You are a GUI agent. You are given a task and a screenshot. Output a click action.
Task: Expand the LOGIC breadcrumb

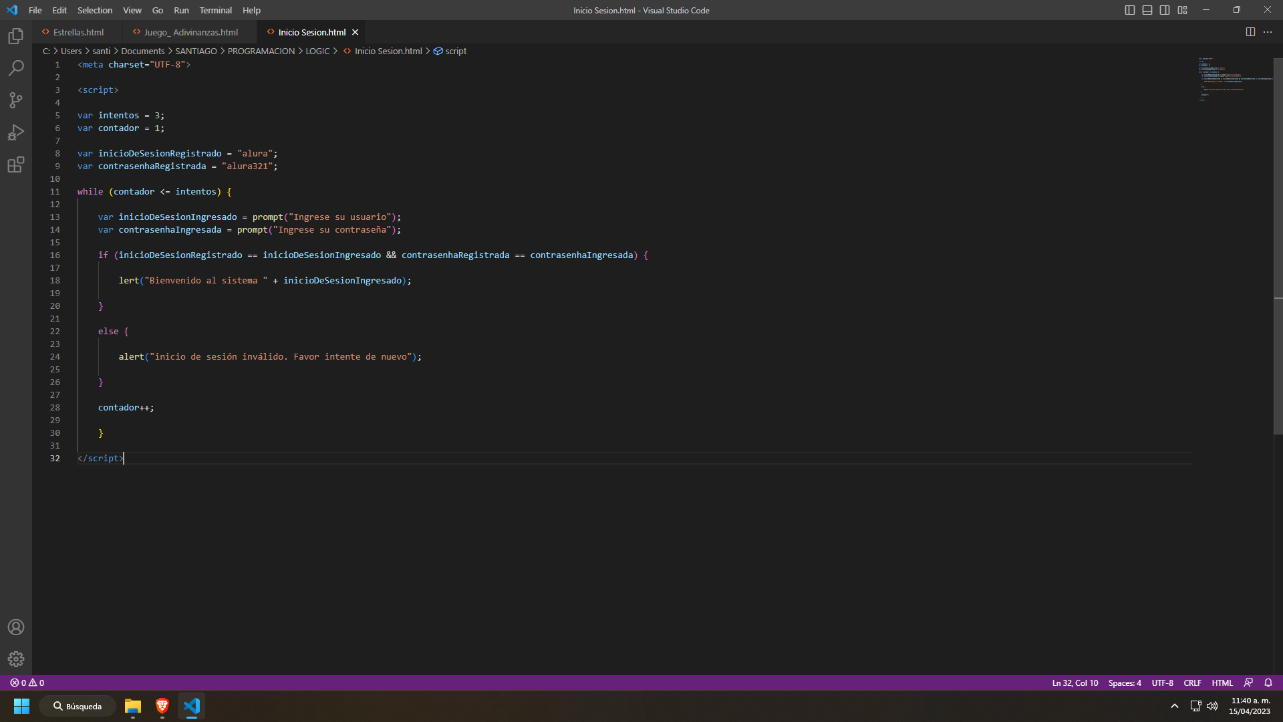tap(317, 51)
